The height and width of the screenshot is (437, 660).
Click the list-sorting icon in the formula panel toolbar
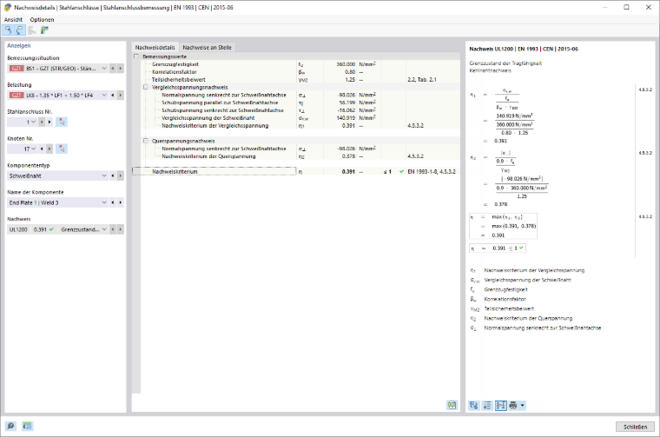(487, 406)
